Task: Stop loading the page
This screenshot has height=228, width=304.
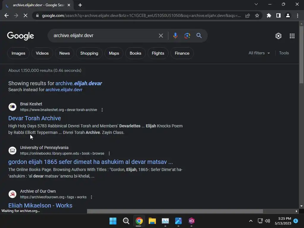Action: pyautogui.click(x=26, y=15)
